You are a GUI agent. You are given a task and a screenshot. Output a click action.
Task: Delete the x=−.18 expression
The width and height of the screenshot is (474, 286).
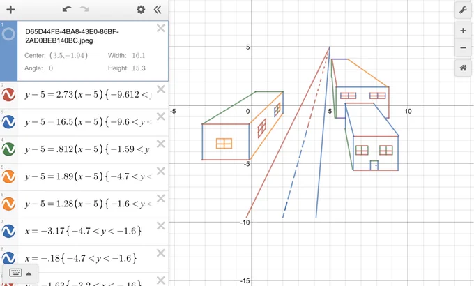pyautogui.click(x=161, y=253)
